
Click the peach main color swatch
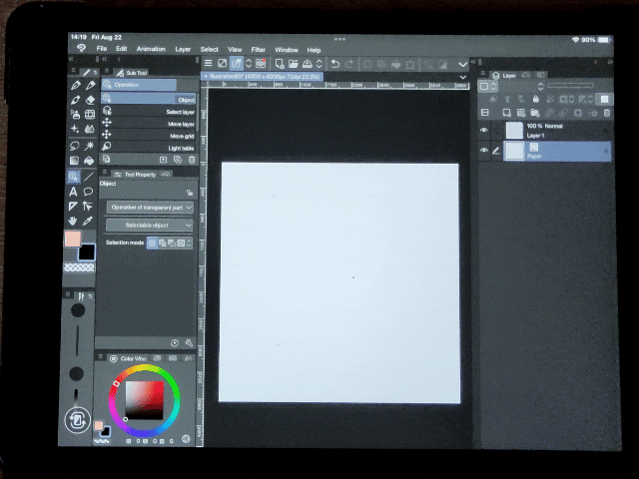pos(73,239)
